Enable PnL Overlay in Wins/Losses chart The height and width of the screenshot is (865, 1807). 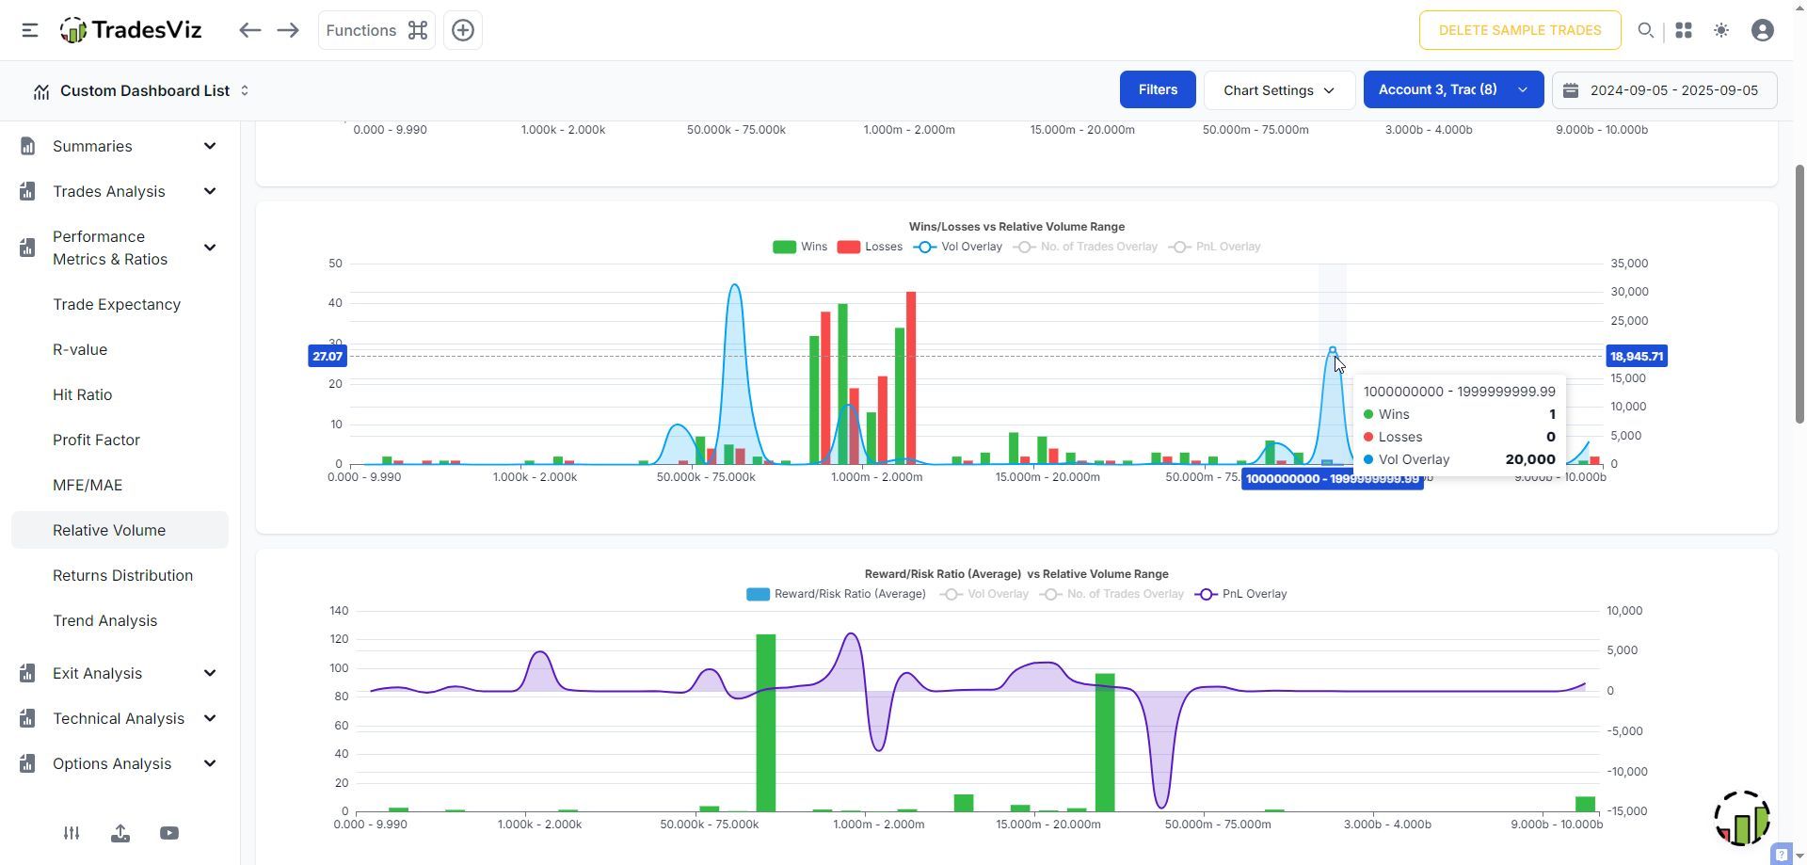pos(1214,247)
